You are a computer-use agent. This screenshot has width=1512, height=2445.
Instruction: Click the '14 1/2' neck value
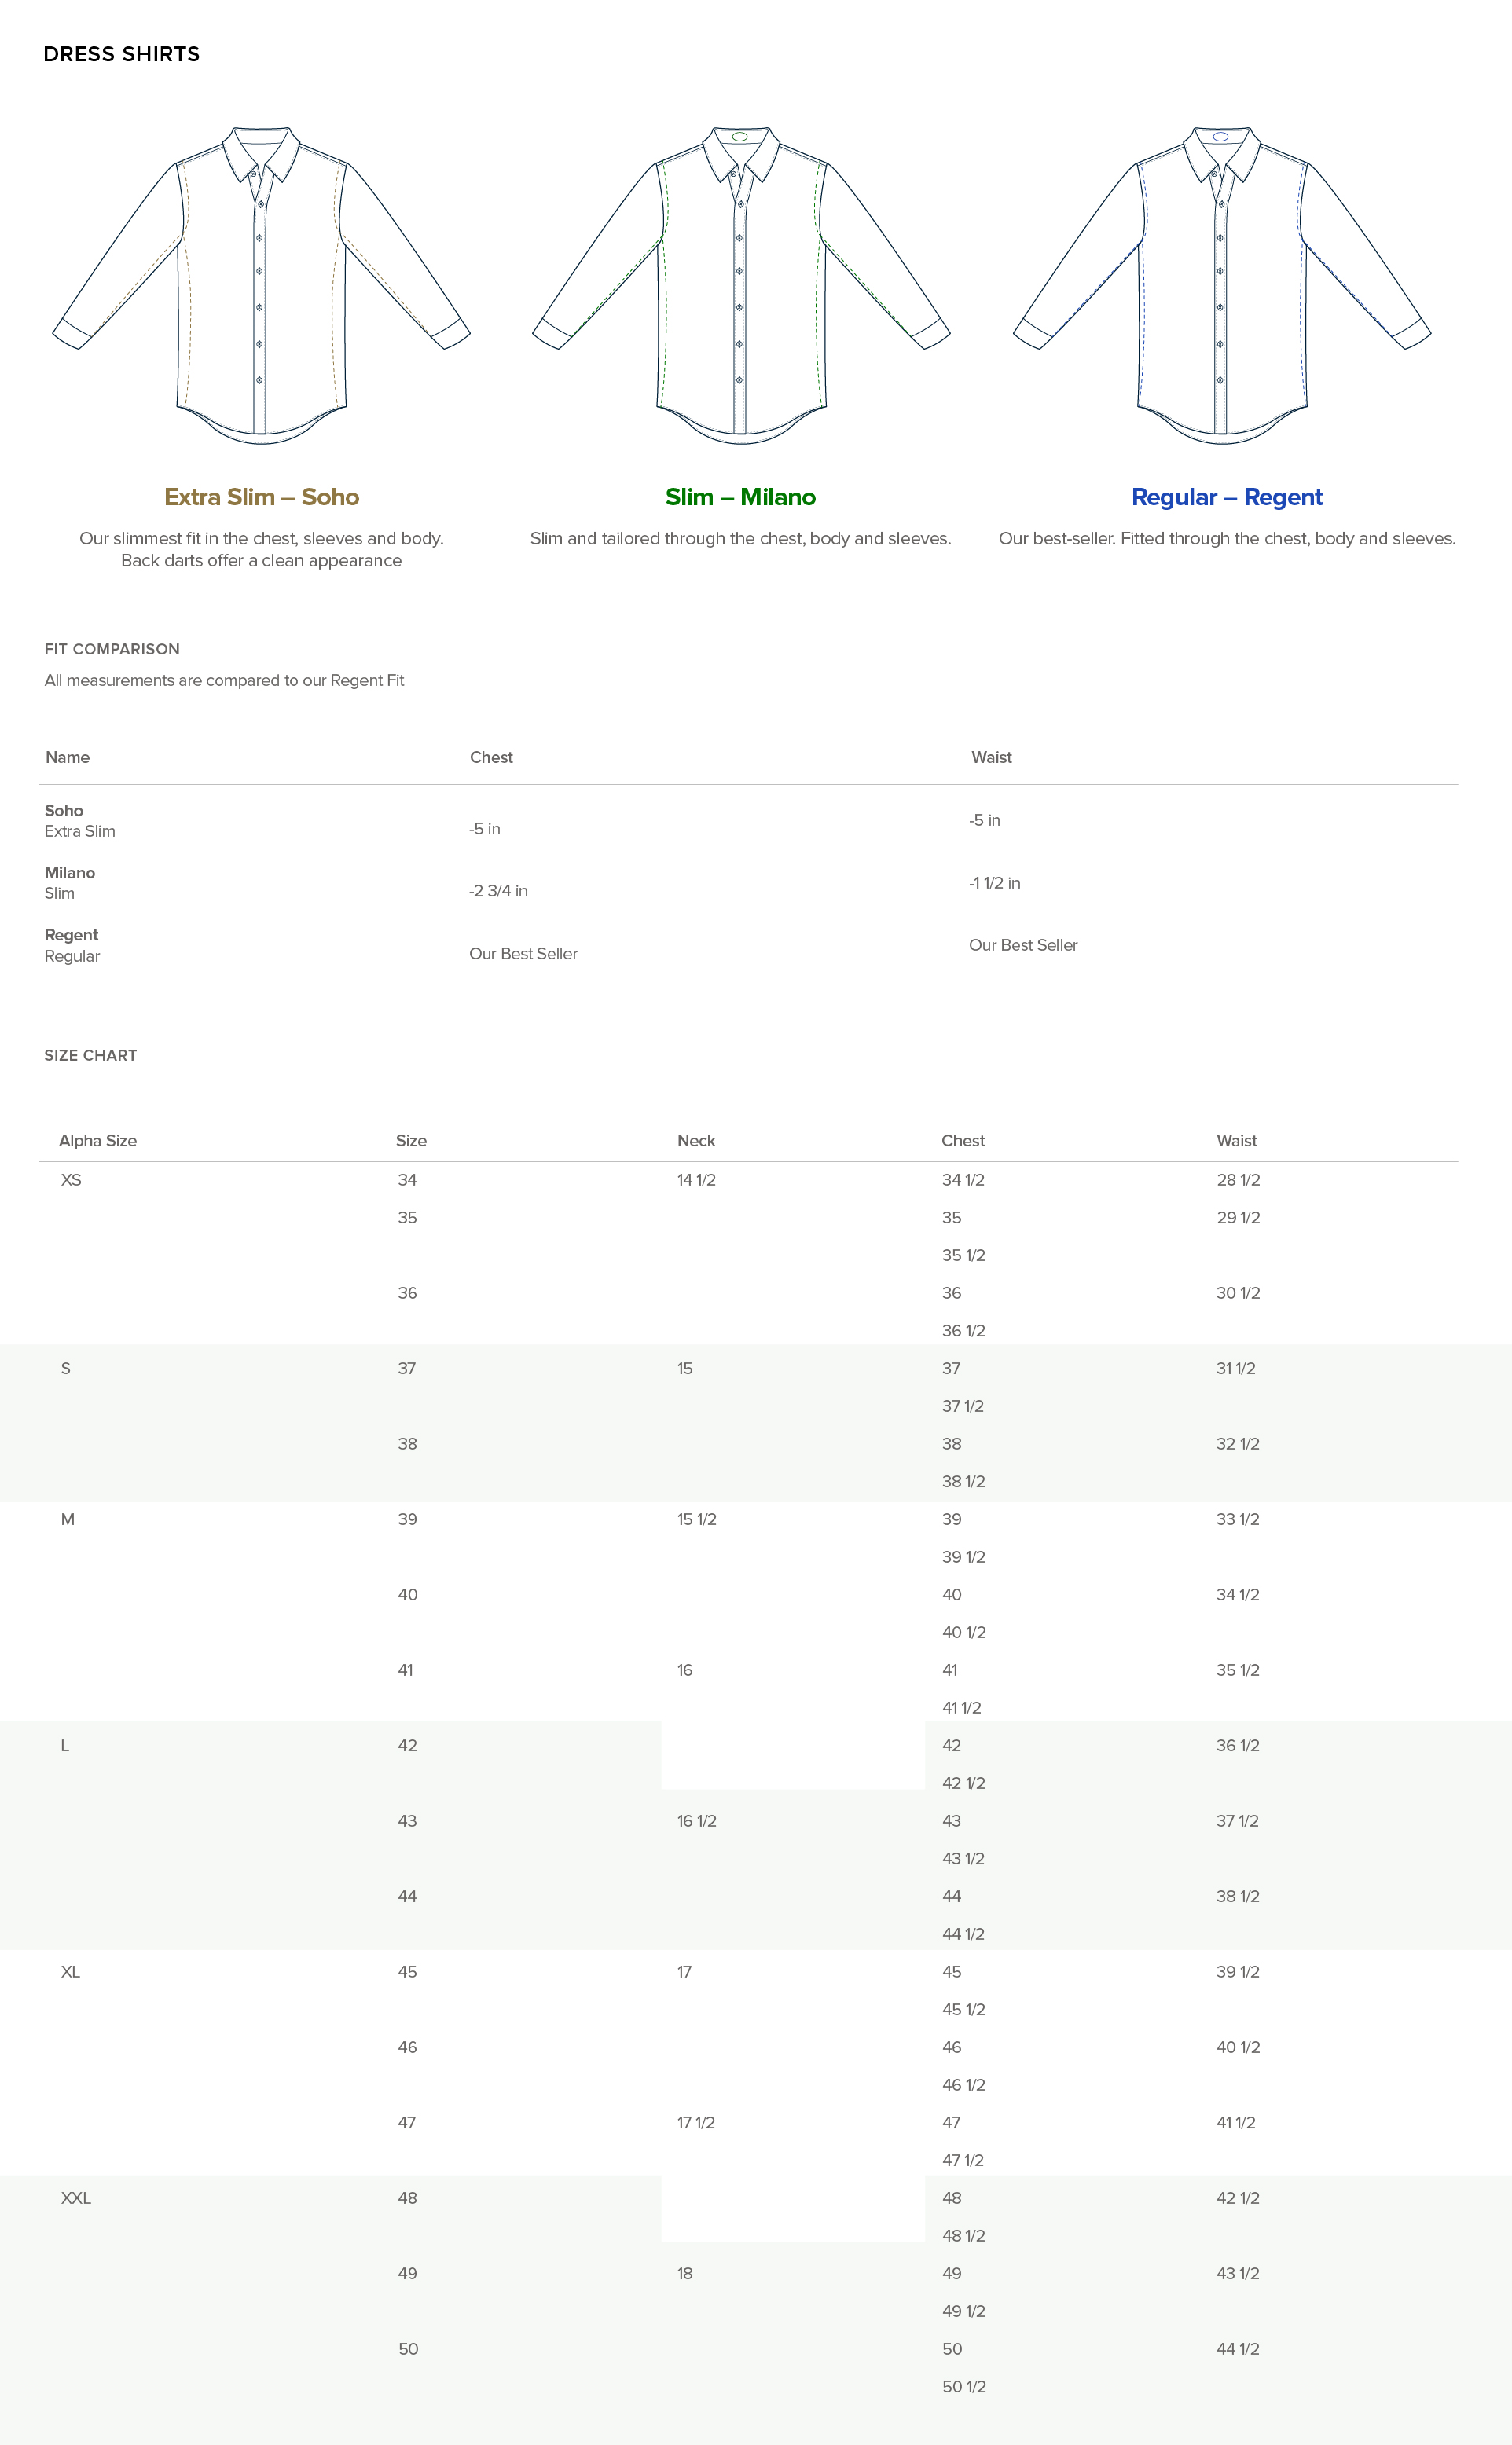pyautogui.click(x=696, y=1179)
